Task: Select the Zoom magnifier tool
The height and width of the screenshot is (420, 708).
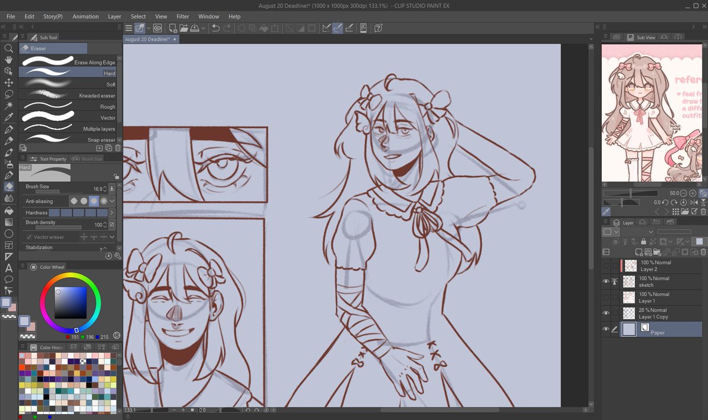Action: tap(9, 48)
